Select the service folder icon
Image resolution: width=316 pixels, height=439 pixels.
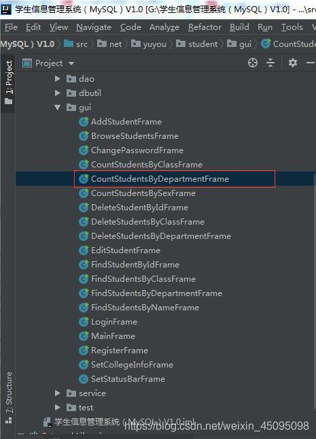pos(71,393)
